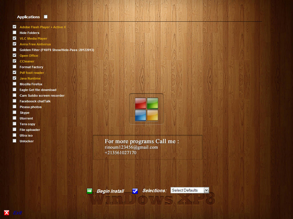Image resolution: width=293 pixels, height=219 pixels.
Task: Click the Open Office label
Action: [x=29, y=56]
